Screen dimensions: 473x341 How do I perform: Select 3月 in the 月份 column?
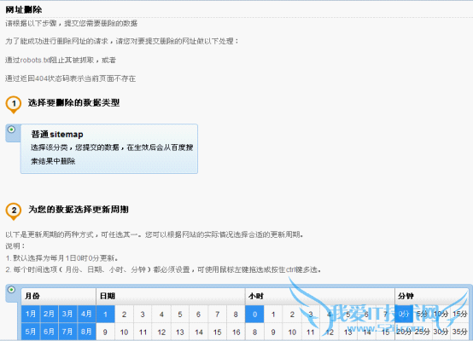click(67, 314)
